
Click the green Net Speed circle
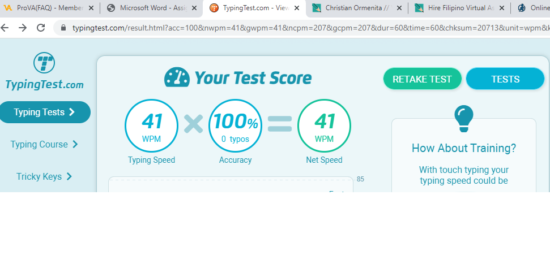(x=324, y=125)
